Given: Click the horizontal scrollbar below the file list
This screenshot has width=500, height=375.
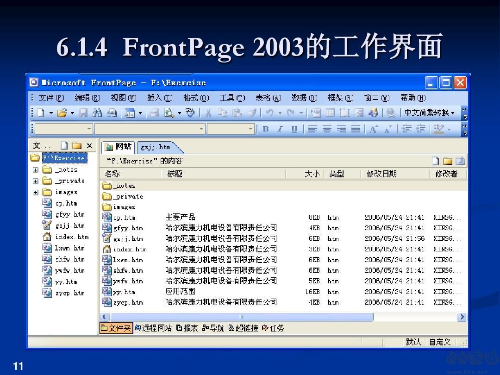Looking at the screenshot, I should [x=241, y=317].
